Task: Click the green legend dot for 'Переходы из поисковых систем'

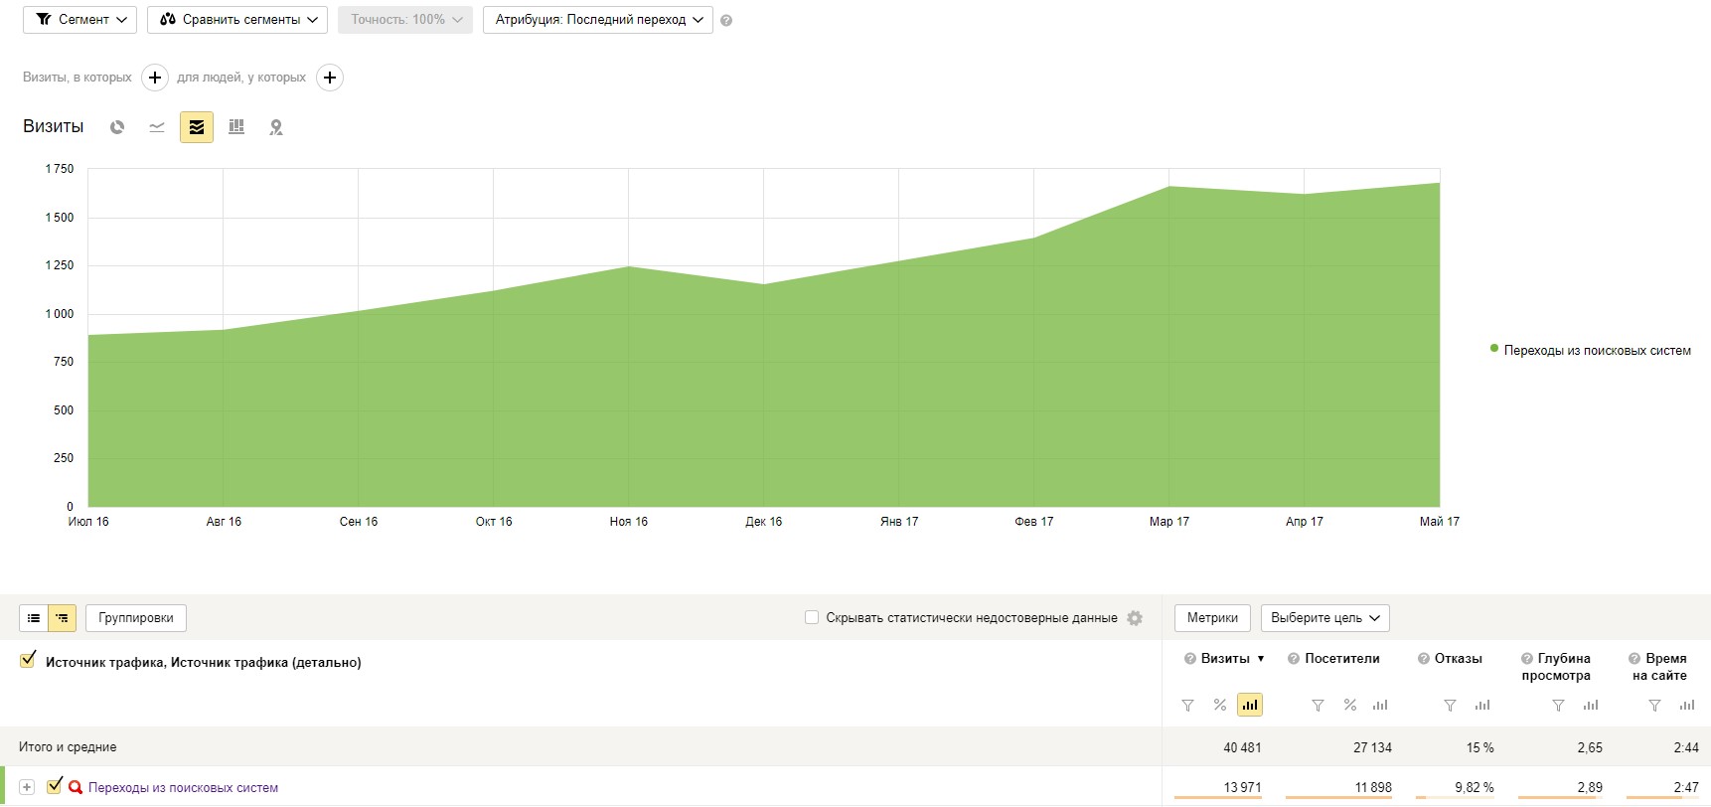Action: coord(1494,349)
